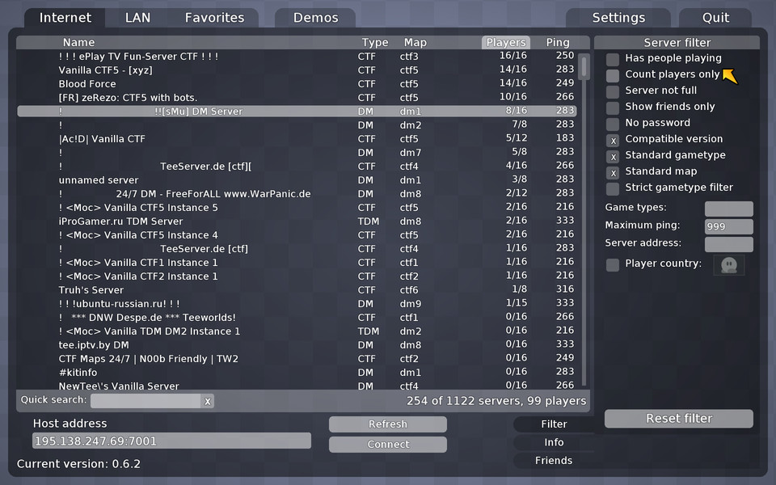Open the Settings tab
The image size is (776, 485).
coord(618,18)
